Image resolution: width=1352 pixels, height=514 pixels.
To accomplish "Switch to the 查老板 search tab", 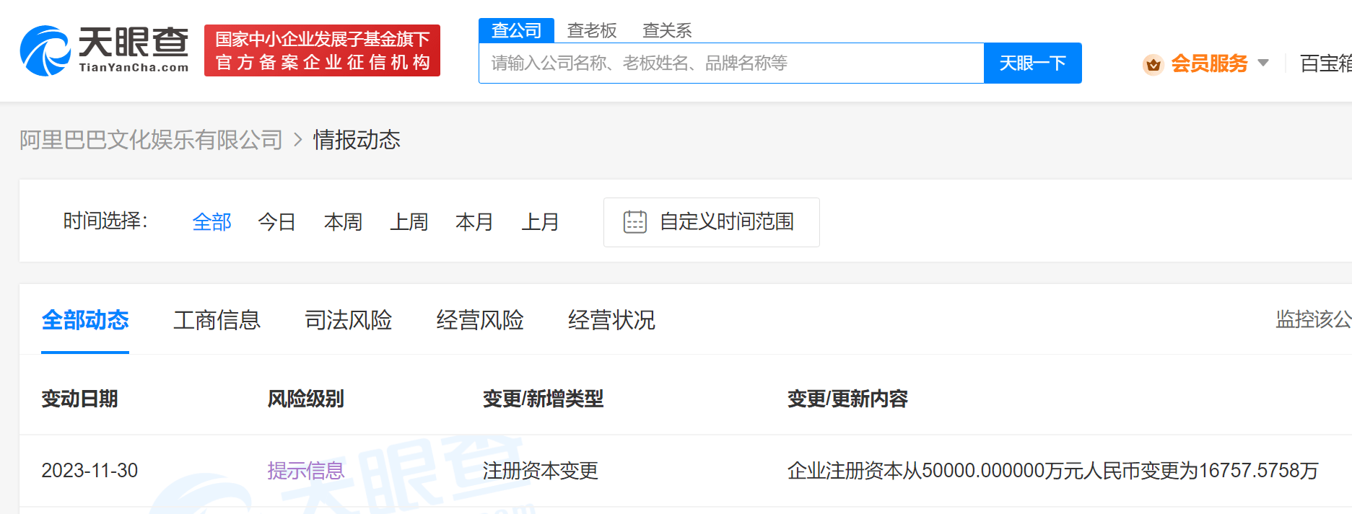I will coord(592,30).
